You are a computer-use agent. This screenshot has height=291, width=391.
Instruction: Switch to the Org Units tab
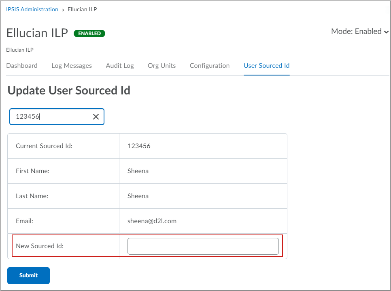click(x=161, y=66)
